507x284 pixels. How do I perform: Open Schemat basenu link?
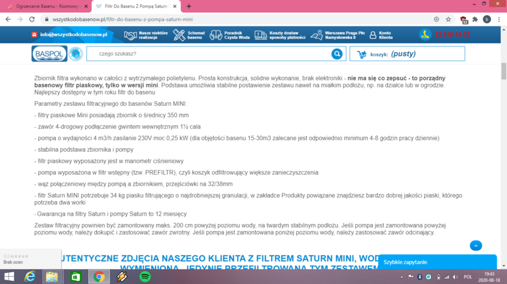(189, 35)
